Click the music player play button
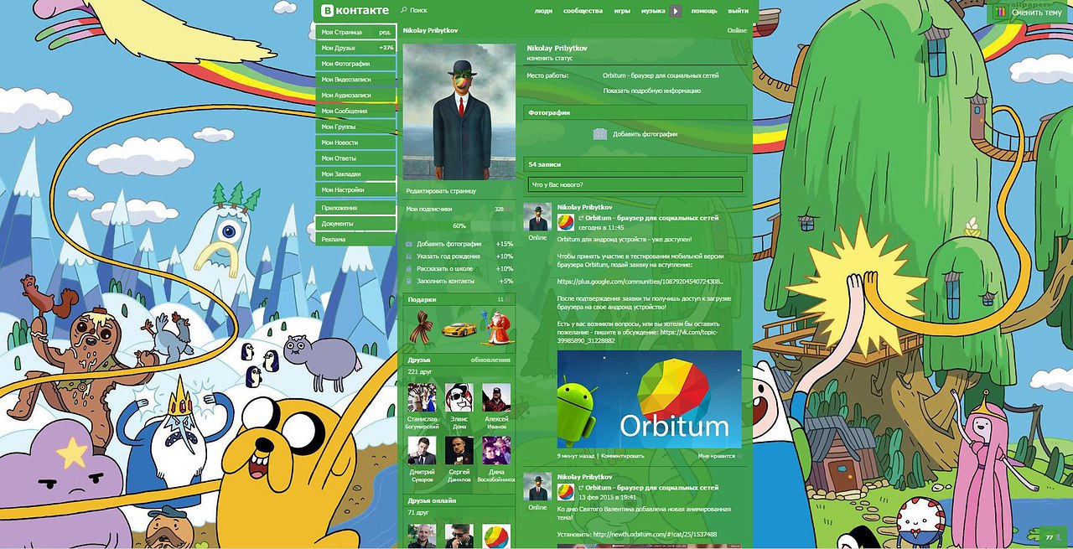Screen dimensions: 1073x549 pos(676,11)
